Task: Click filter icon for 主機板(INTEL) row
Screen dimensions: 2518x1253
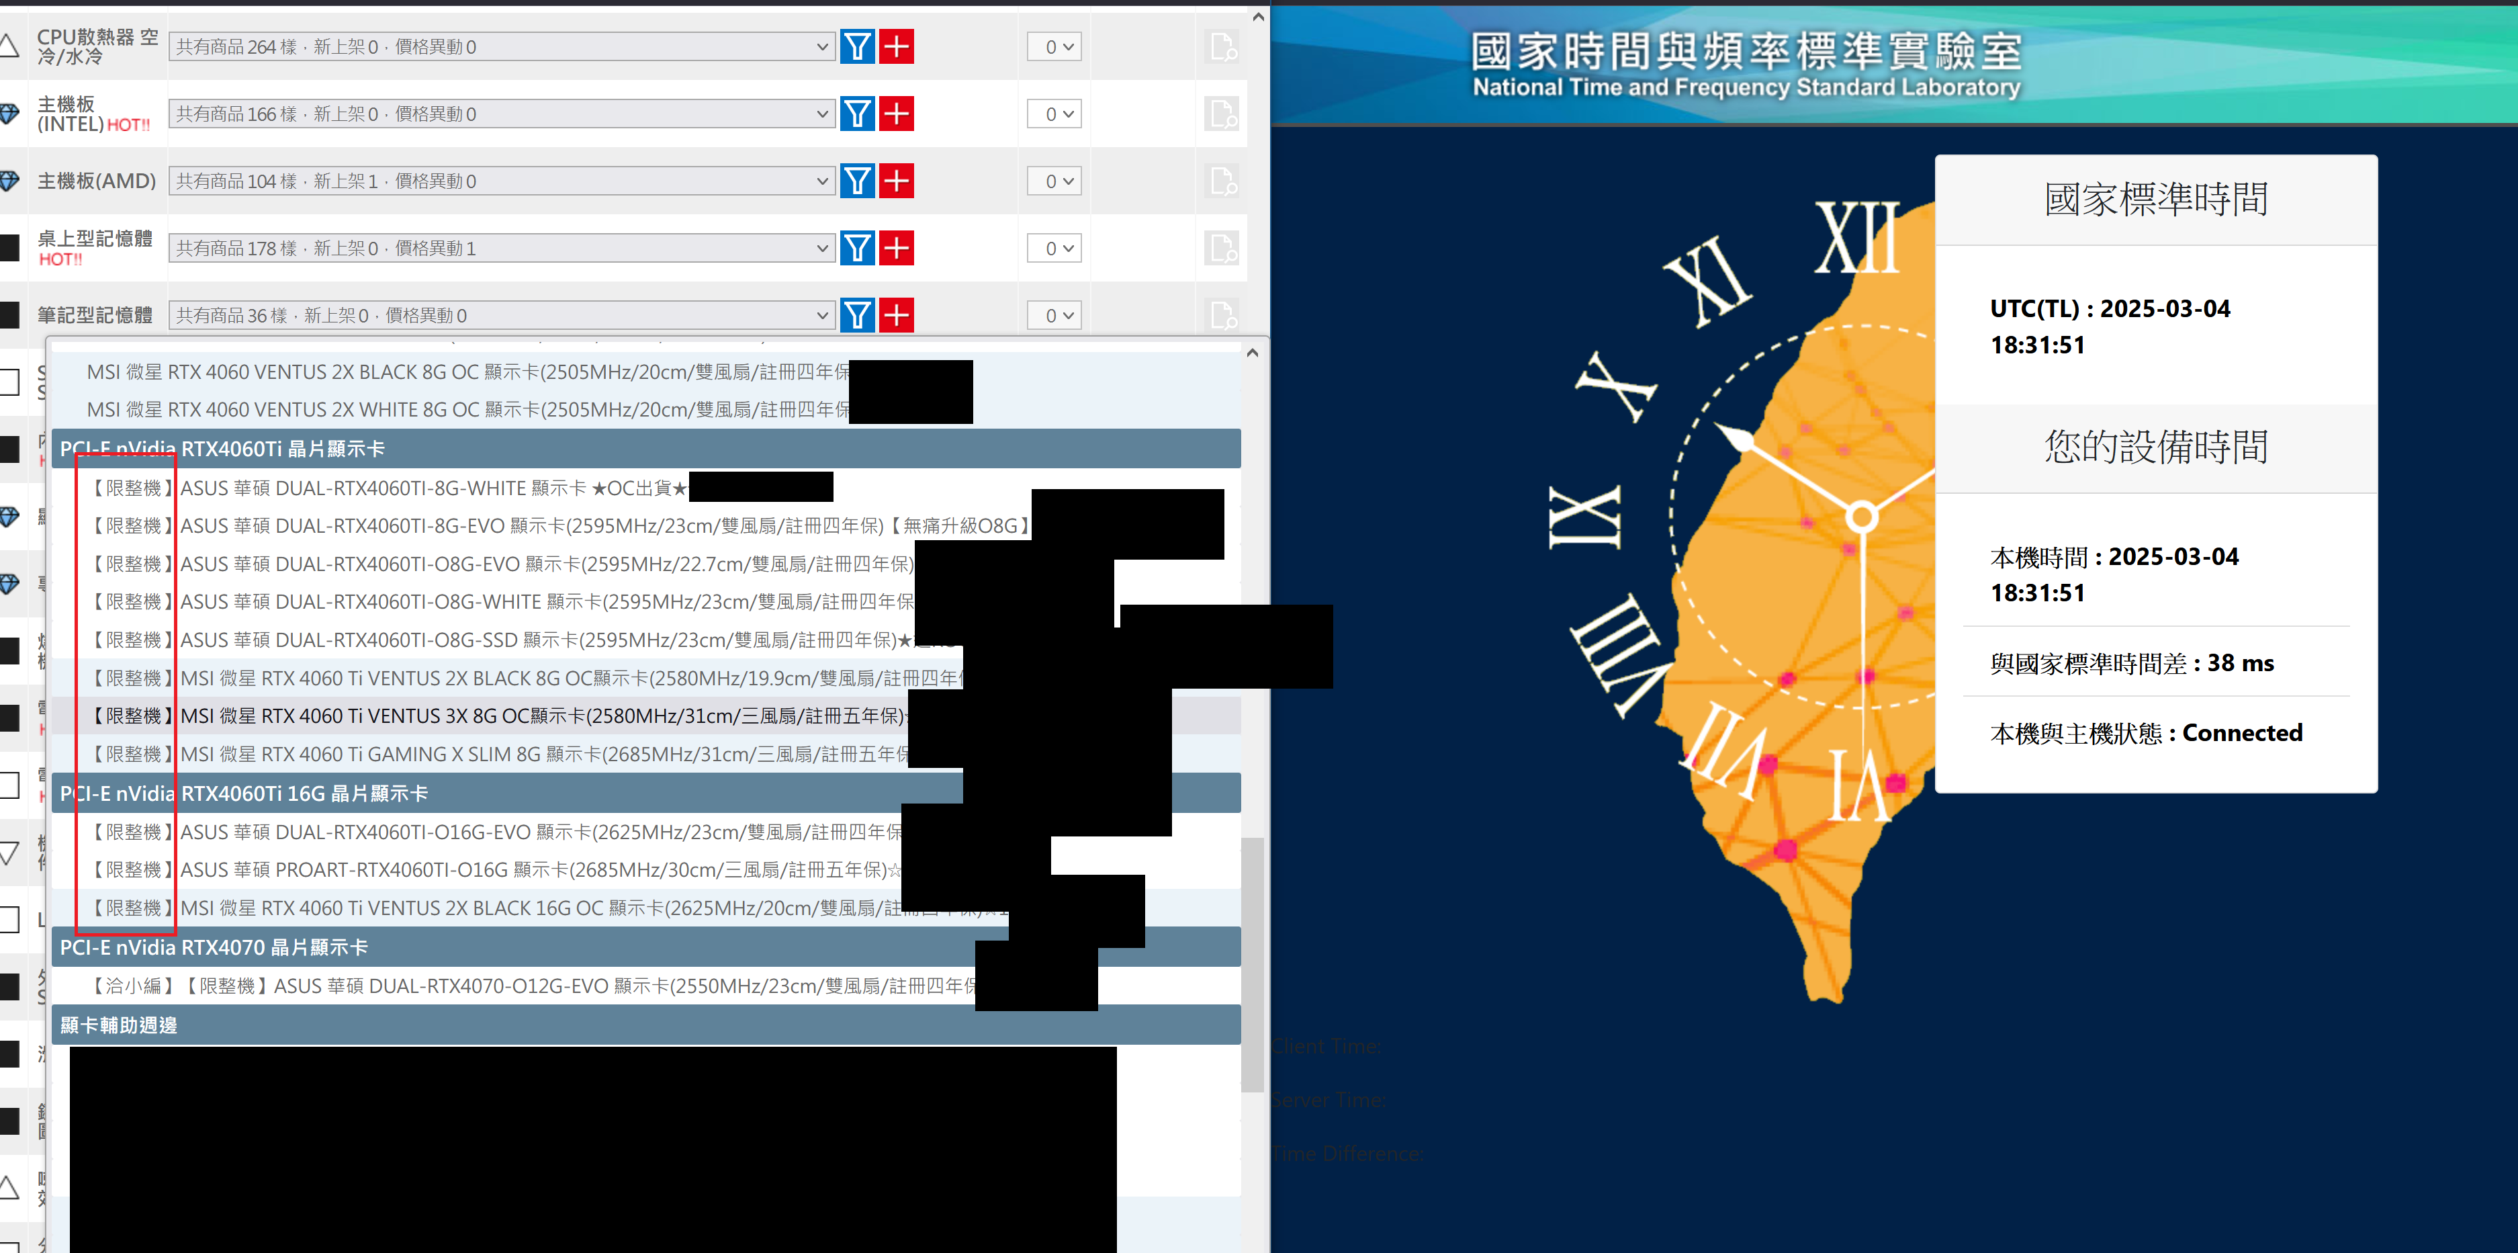Action: click(x=857, y=114)
